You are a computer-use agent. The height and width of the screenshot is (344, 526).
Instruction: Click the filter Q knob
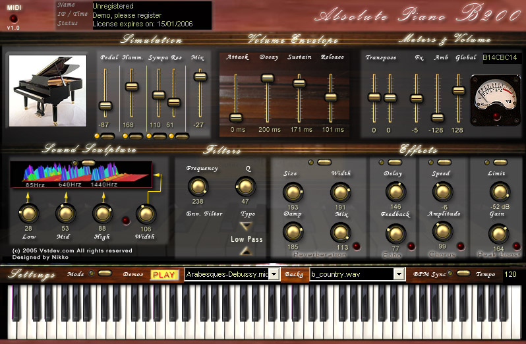point(245,186)
